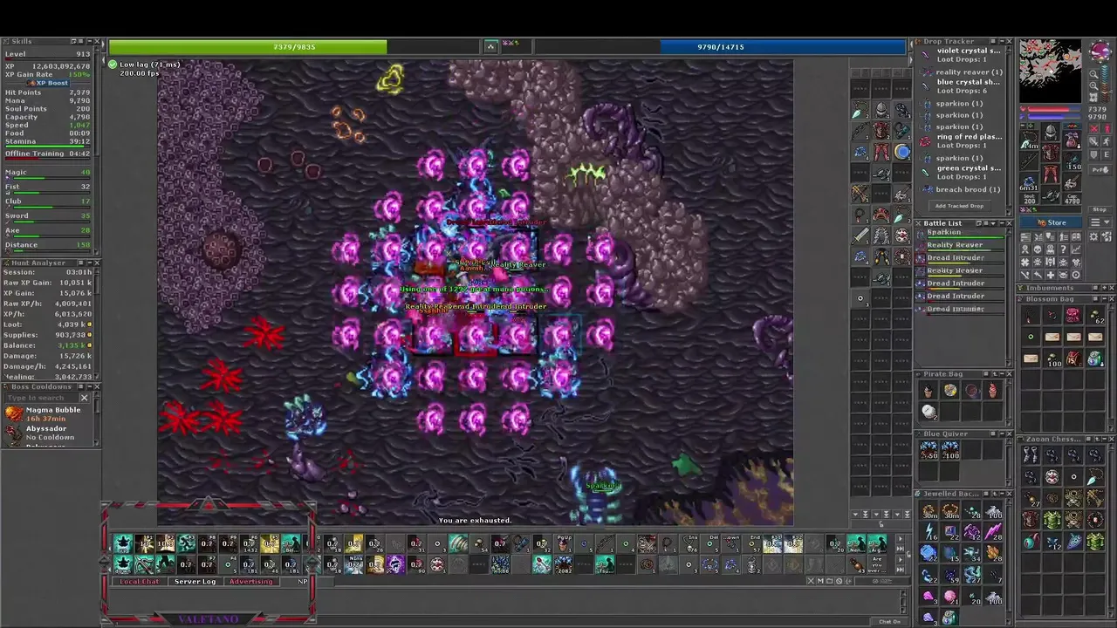Toggle the red figure stance button
This screenshot has width=1117, height=628.
pos(1106,128)
